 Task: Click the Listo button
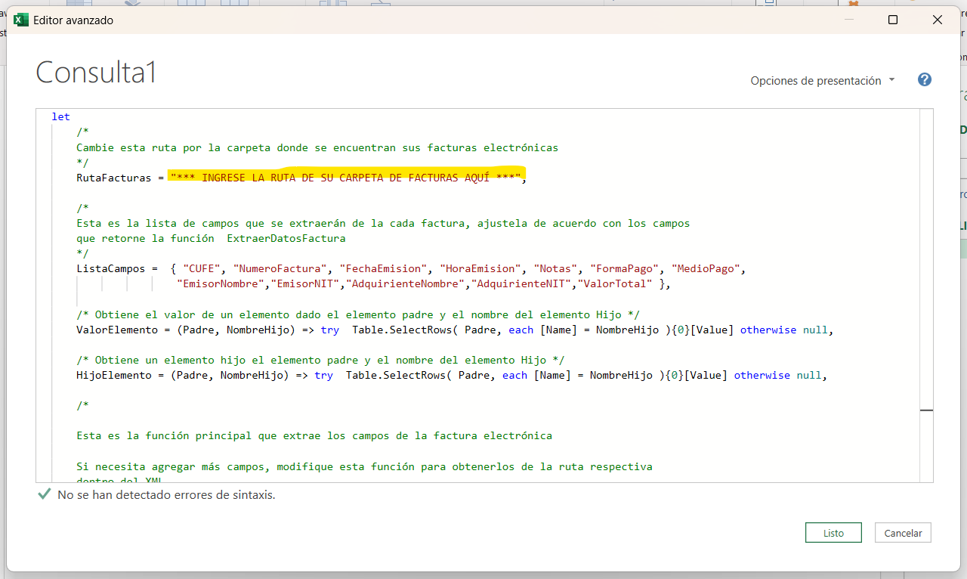point(833,532)
